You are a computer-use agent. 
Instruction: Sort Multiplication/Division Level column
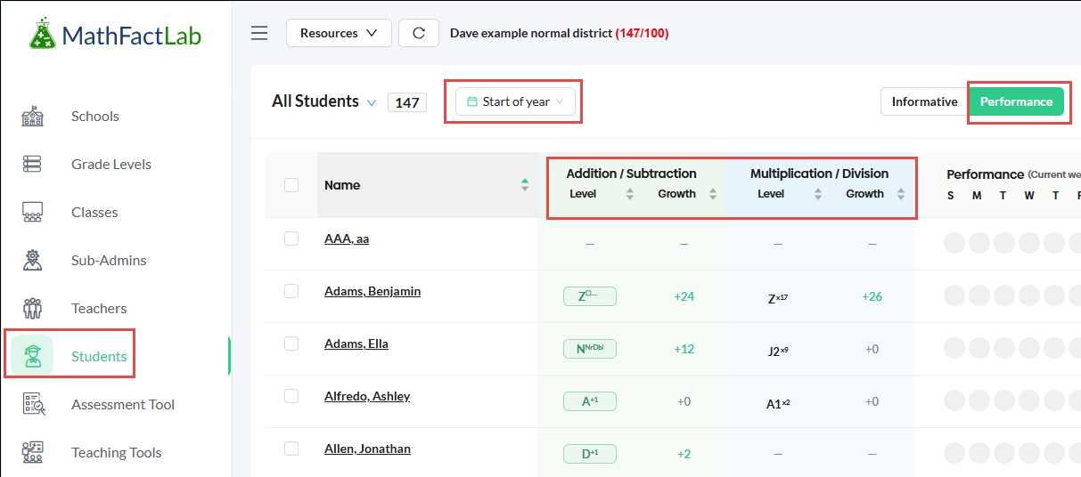(818, 194)
